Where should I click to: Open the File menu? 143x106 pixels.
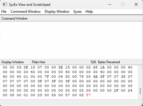pyautogui.click(x=4, y=12)
